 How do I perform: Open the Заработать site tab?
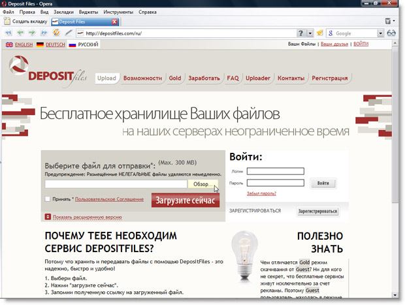204,78
